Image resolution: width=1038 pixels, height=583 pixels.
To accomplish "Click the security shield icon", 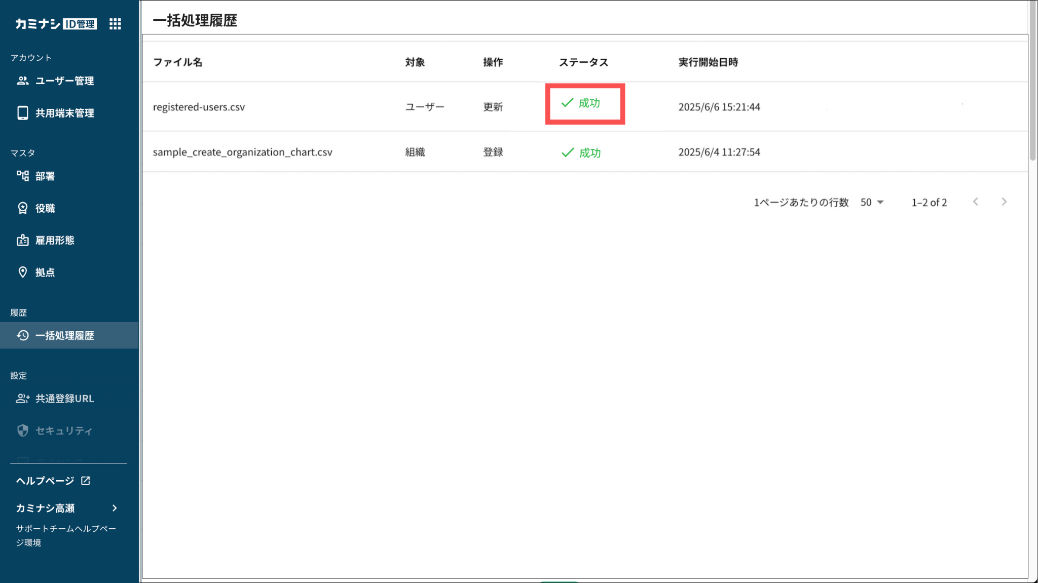I will (22, 431).
